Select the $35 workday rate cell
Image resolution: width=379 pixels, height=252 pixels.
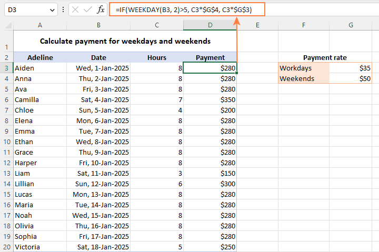[x=351, y=68]
